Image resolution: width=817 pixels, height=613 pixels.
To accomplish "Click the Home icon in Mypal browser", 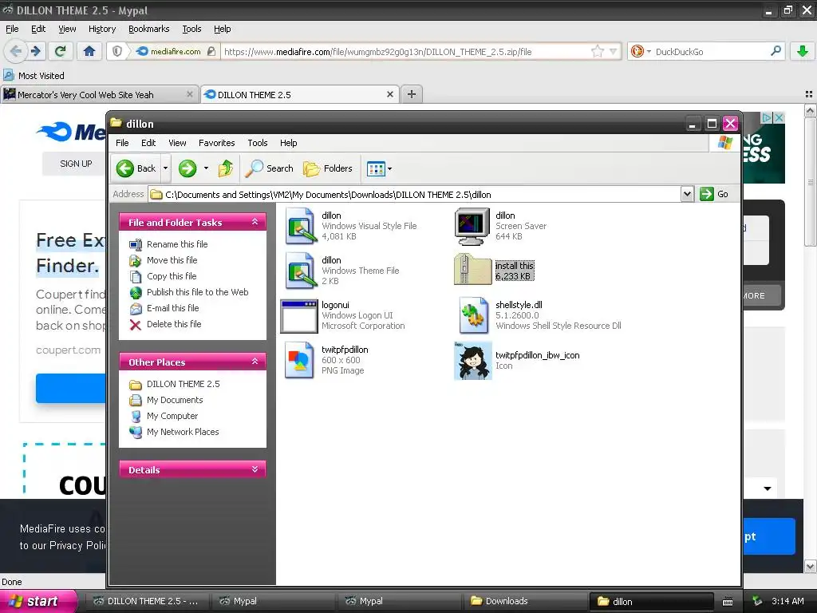I will tap(89, 51).
